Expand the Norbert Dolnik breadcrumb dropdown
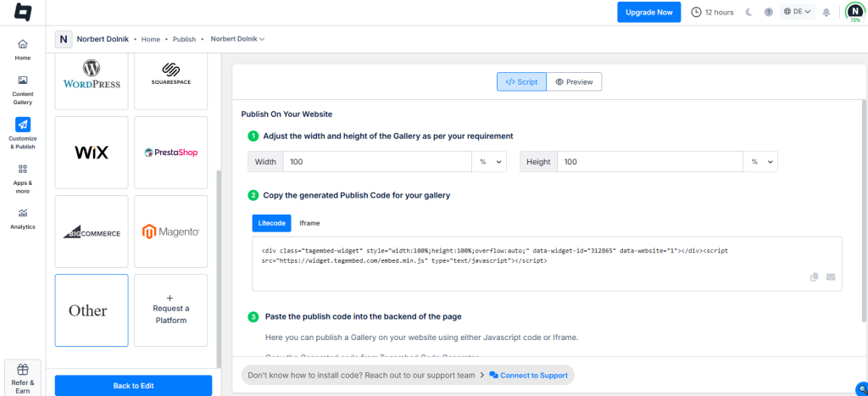Screen dimensions: 868x396 (x=237, y=39)
